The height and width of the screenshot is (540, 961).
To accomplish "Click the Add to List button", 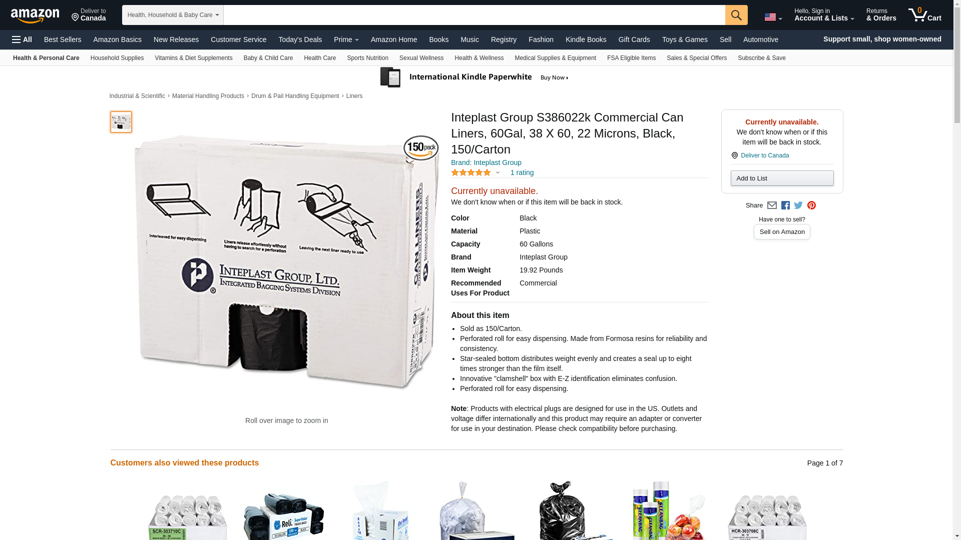I will point(782,178).
